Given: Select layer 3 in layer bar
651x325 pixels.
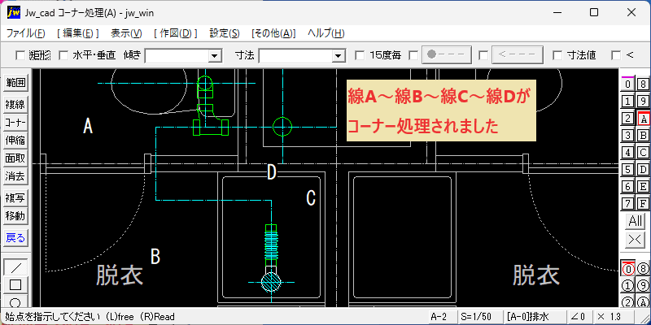Looking at the screenshot, I should 627,136.
